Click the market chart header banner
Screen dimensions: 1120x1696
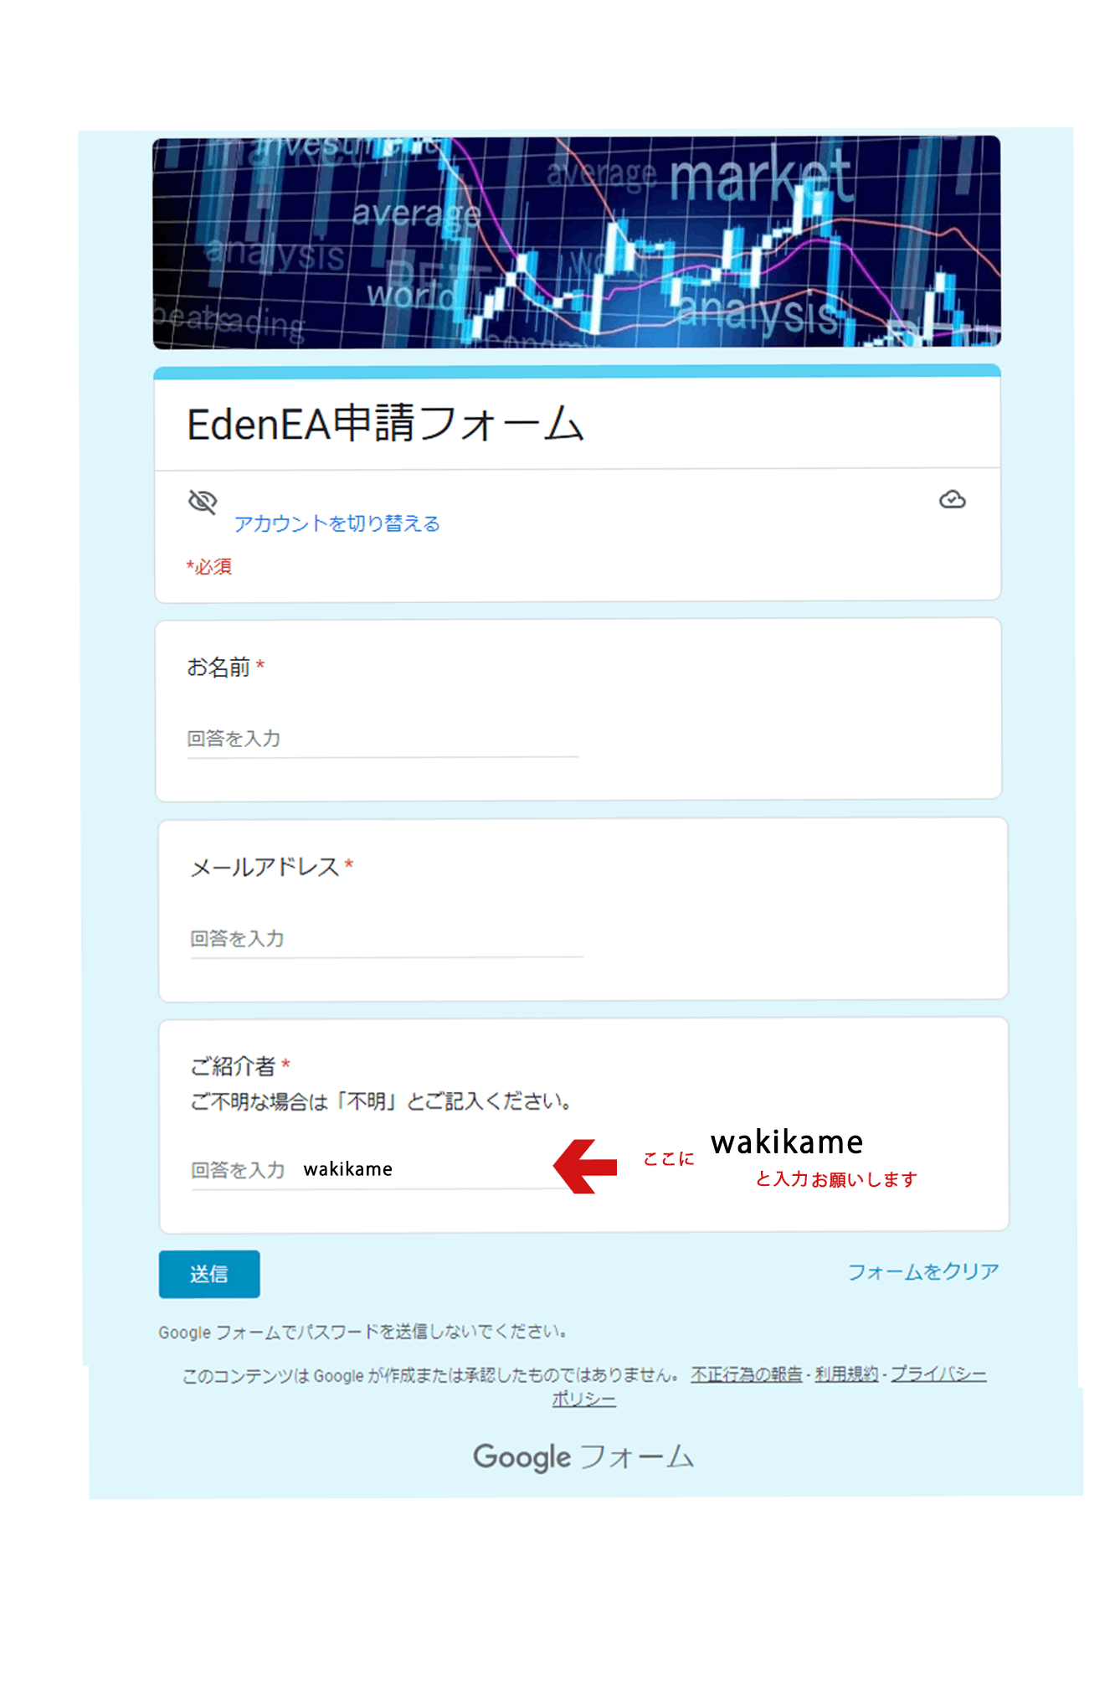577,242
